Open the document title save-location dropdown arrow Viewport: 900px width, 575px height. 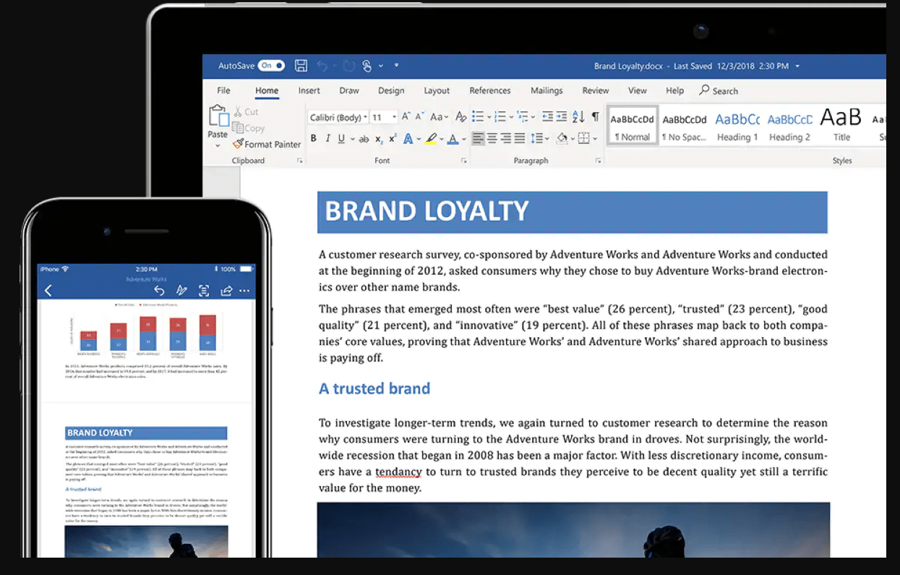click(x=797, y=66)
